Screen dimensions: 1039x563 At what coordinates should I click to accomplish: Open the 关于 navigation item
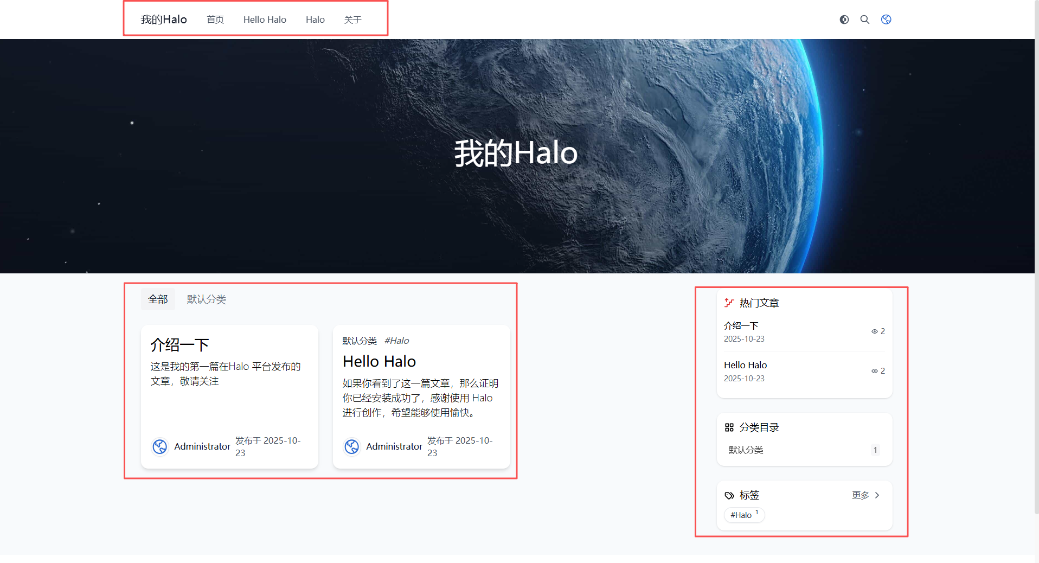point(352,20)
